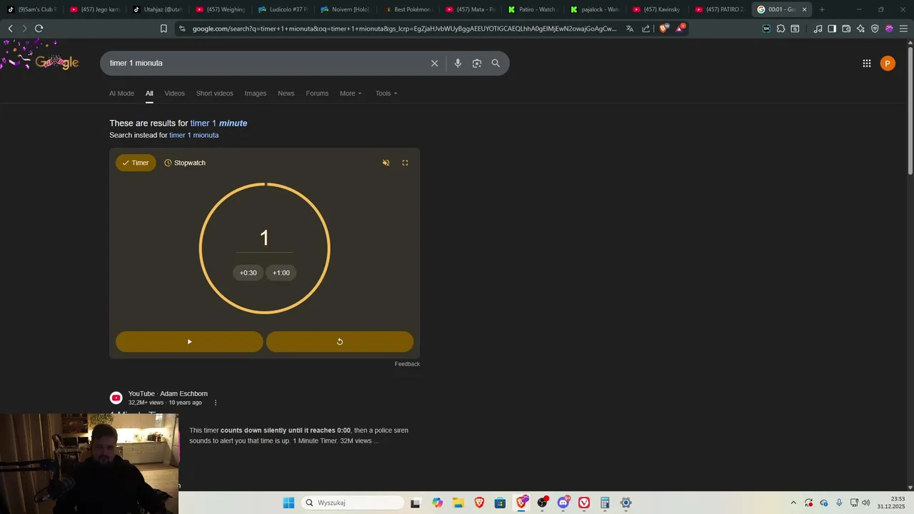The width and height of the screenshot is (914, 514).
Task: Go back in the browser
Action: pos(10,29)
